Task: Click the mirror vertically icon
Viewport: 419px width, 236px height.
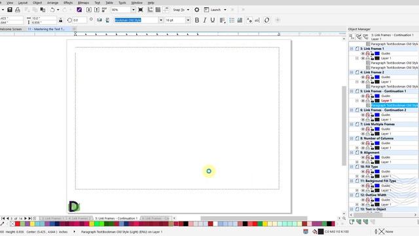Action: pyautogui.click(x=107, y=20)
